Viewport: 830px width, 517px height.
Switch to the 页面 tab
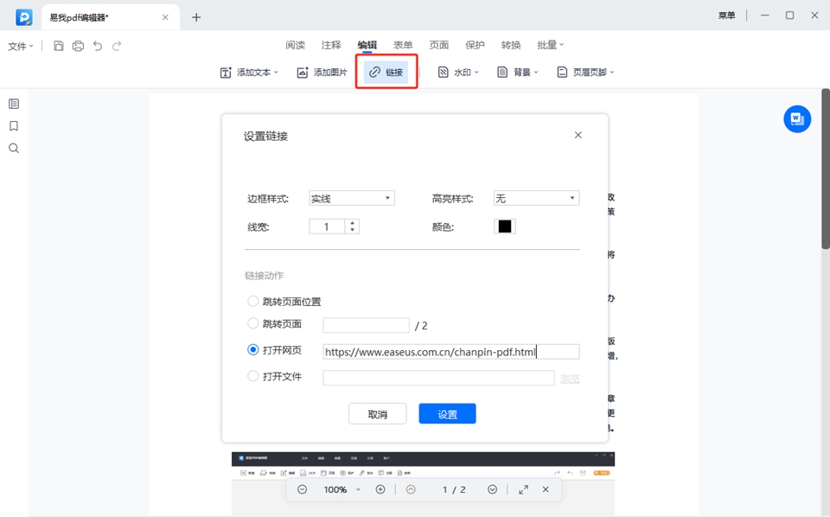click(x=439, y=45)
